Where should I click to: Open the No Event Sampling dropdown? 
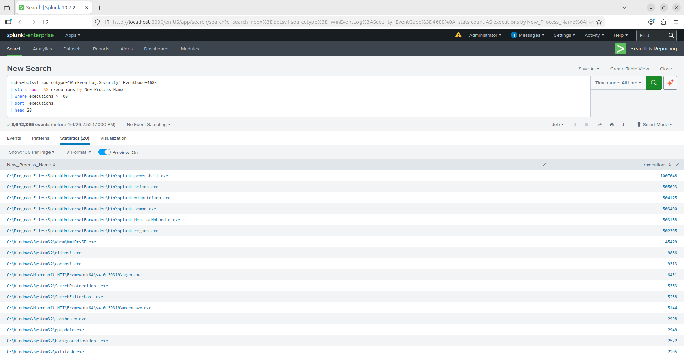[x=148, y=125]
